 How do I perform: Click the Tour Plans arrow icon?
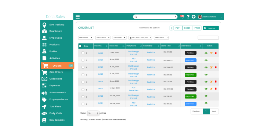coord(44,107)
